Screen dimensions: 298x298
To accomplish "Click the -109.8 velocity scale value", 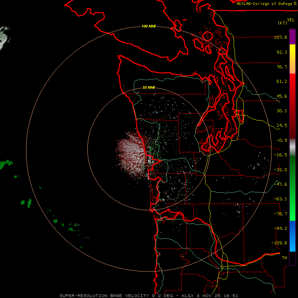I will coord(279,243).
